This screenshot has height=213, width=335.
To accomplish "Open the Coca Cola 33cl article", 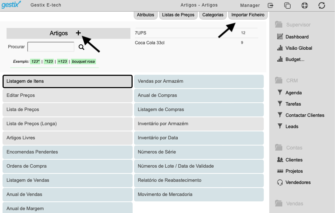I will point(196,43).
